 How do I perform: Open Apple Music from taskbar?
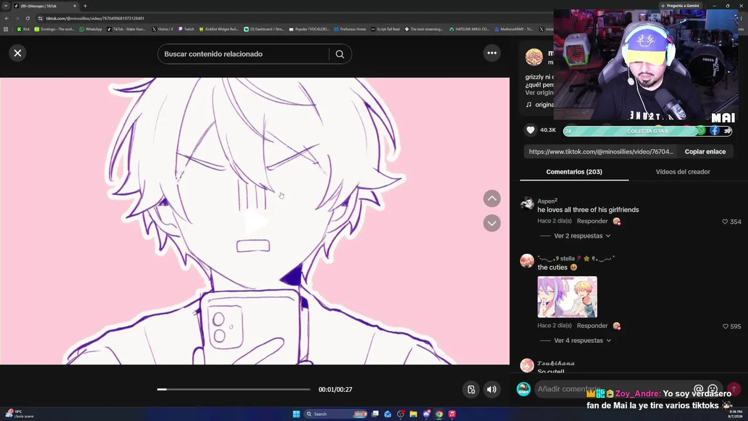tap(452, 414)
